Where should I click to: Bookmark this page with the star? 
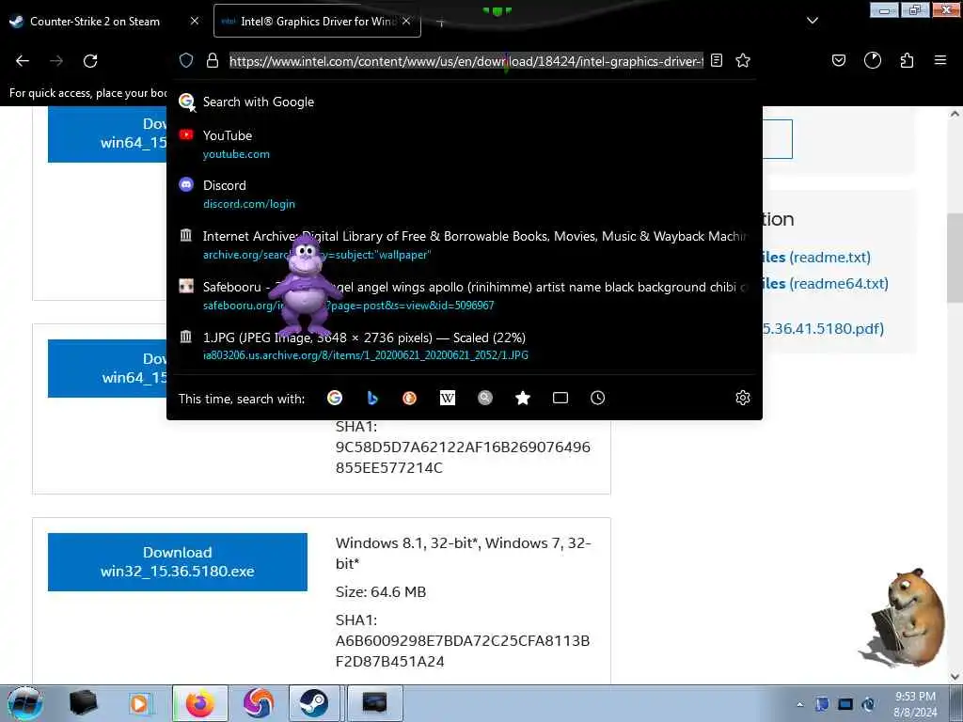[x=743, y=60]
